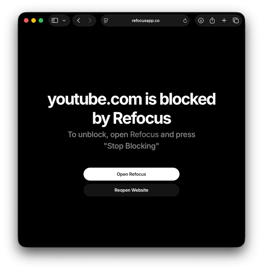Click the Open Refocus button
The image size is (263, 271).
click(x=131, y=174)
